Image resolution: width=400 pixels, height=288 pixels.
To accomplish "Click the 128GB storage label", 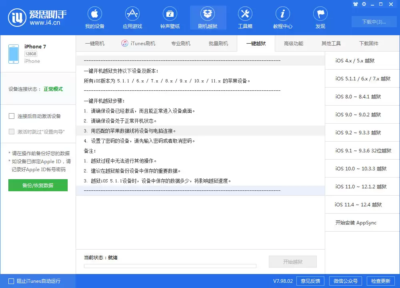I will click(31, 54).
